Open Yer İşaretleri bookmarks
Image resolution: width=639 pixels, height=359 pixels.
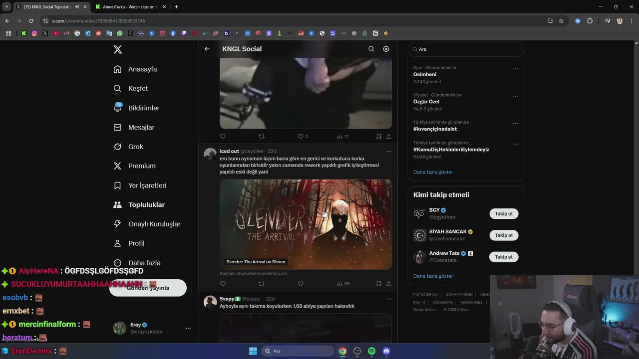(140, 185)
